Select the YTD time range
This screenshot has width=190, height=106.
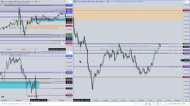click(x=17, y=104)
